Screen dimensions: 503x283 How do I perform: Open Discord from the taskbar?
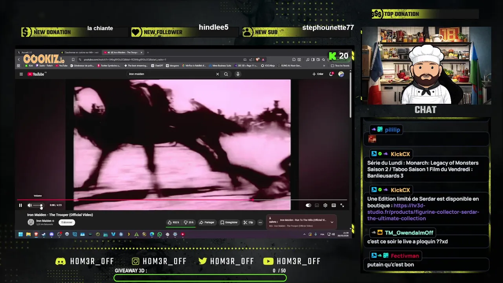click(x=51, y=234)
